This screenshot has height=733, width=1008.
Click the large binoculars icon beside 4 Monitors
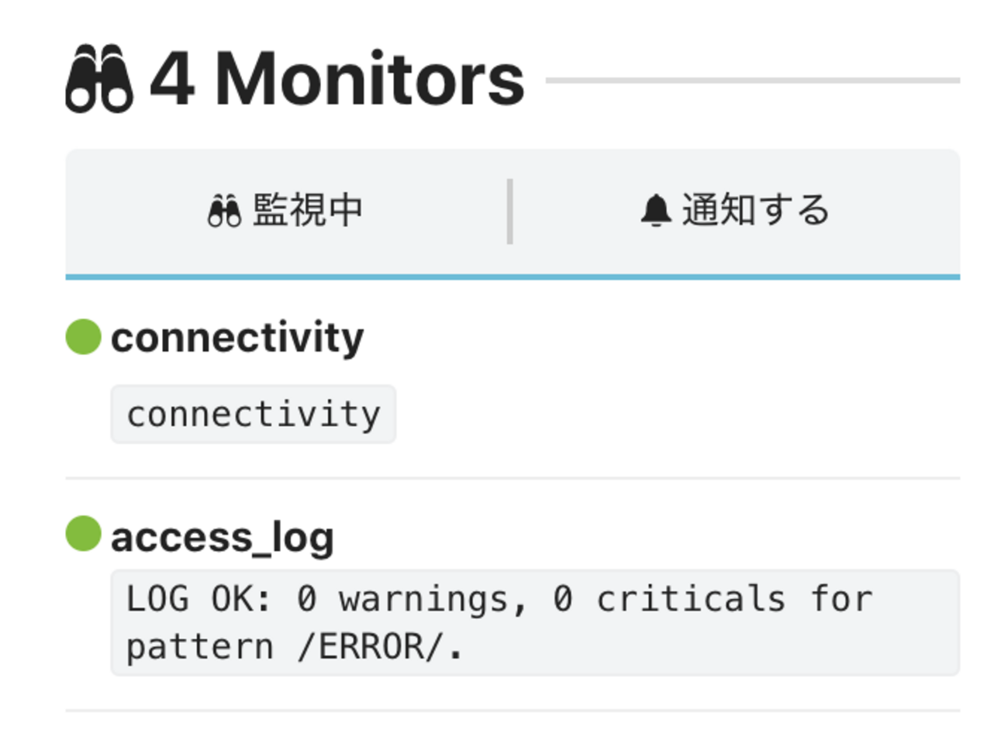click(99, 78)
